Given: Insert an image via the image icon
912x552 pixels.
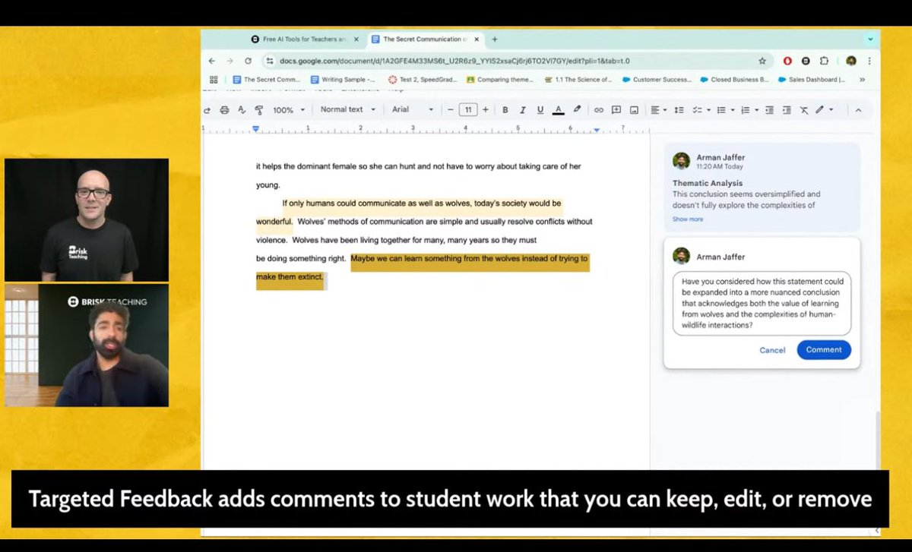Looking at the screenshot, I should tap(635, 109).
